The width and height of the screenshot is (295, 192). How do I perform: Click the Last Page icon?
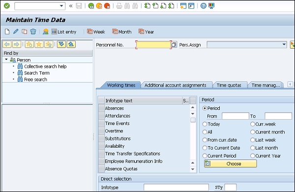pyautogui.click(x=171, y=6)
